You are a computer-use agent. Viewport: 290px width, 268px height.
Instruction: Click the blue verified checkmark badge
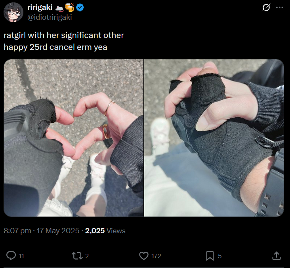click(80, 8)
